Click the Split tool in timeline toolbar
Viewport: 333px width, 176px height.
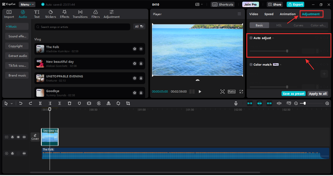pyautogui.click(x=40, y=103)
